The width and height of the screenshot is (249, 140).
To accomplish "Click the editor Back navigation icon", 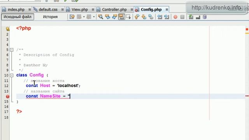I will coord(79,17).
